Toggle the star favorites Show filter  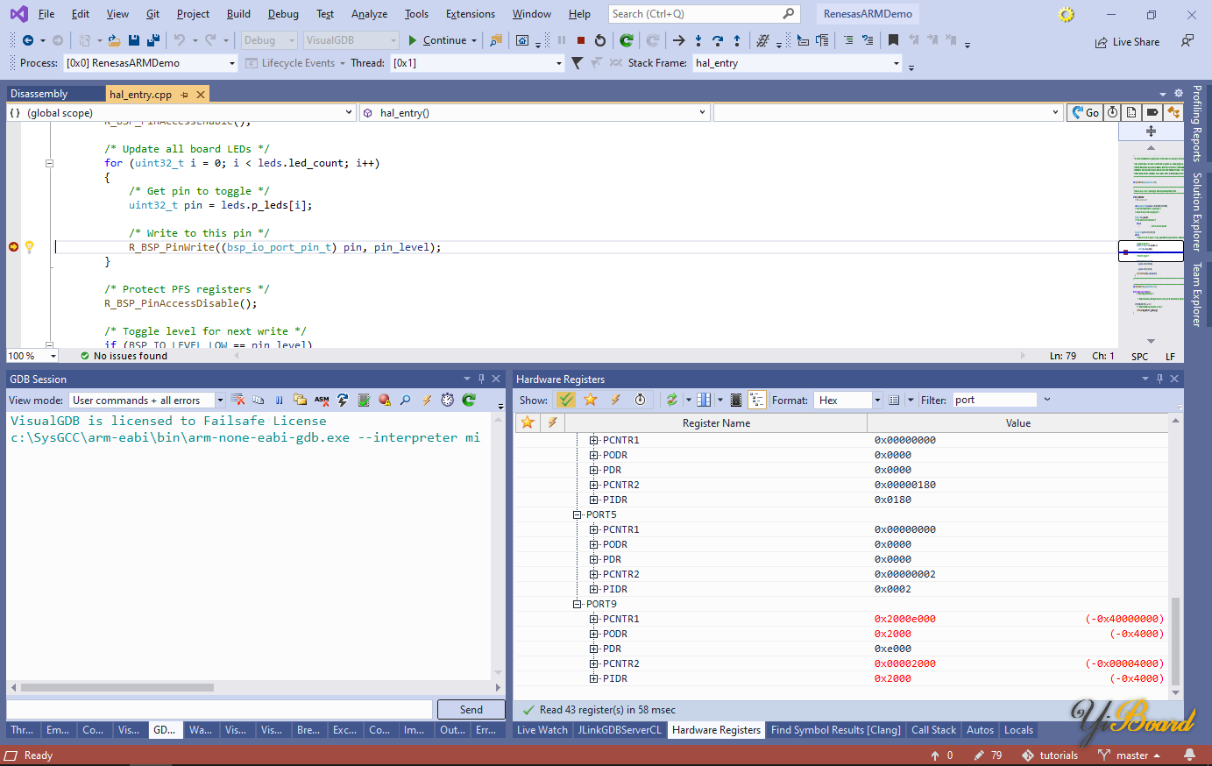click(x=591, y=400)
